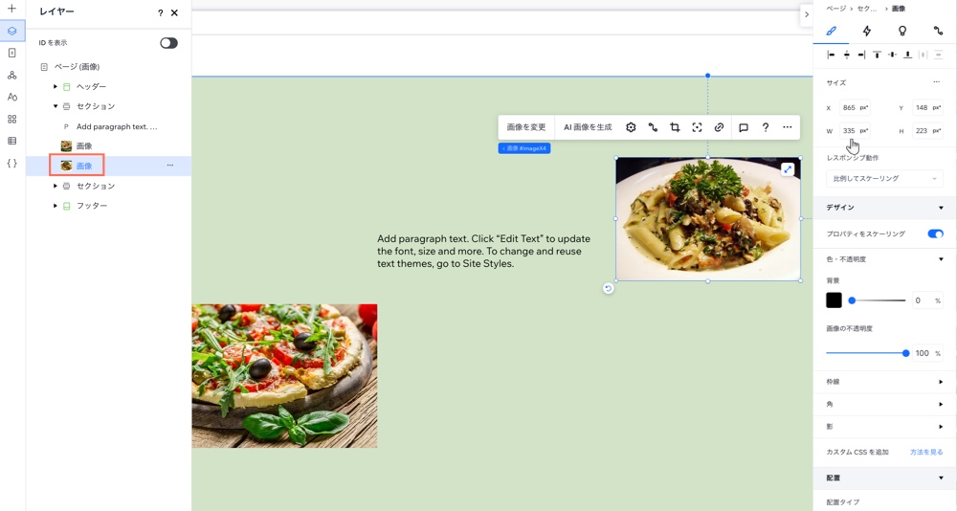The image size is (957, 511).
Task: Click the comment icon in floating toolbar
Action: 744,127
